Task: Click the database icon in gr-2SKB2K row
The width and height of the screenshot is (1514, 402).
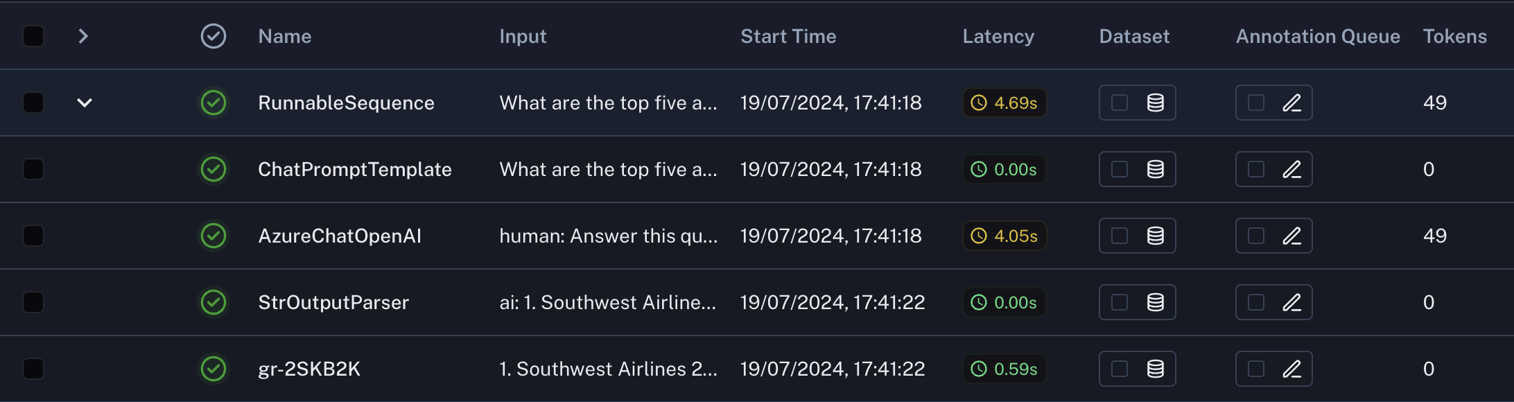Action: click(x=1155, y=369)
